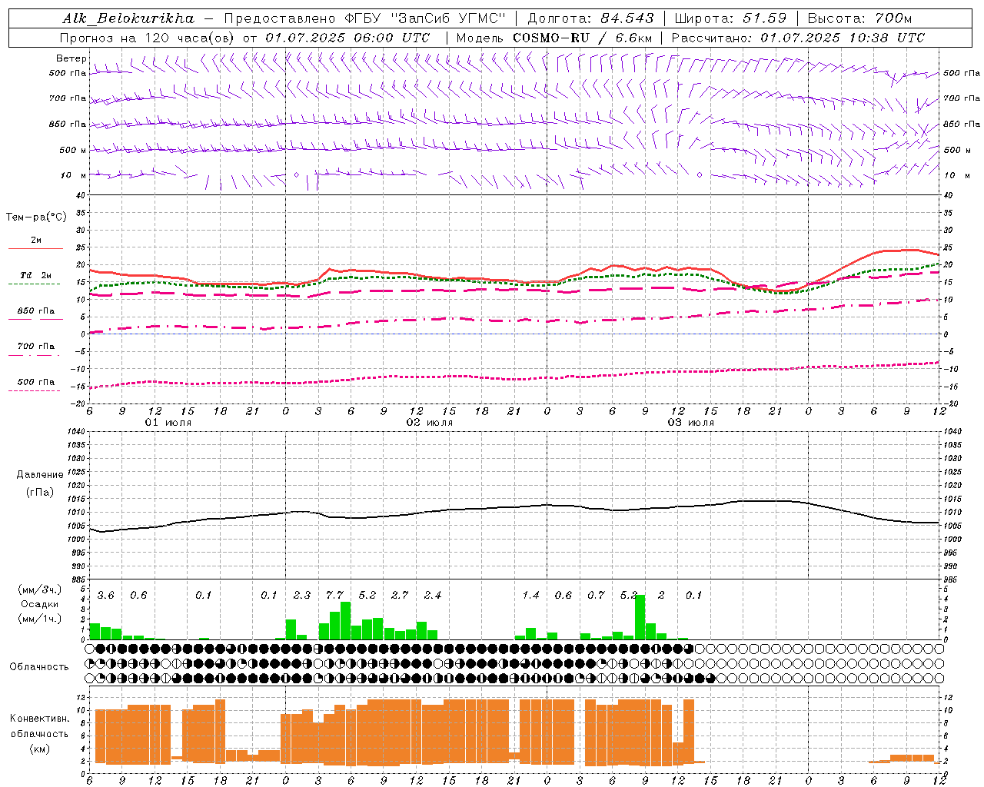Click the computed time Рассчитано: 01.07.2025 10:38 UTC
The height and width of the screenshot is (787, 984).
pyautogui.click(x=798, y=38)
